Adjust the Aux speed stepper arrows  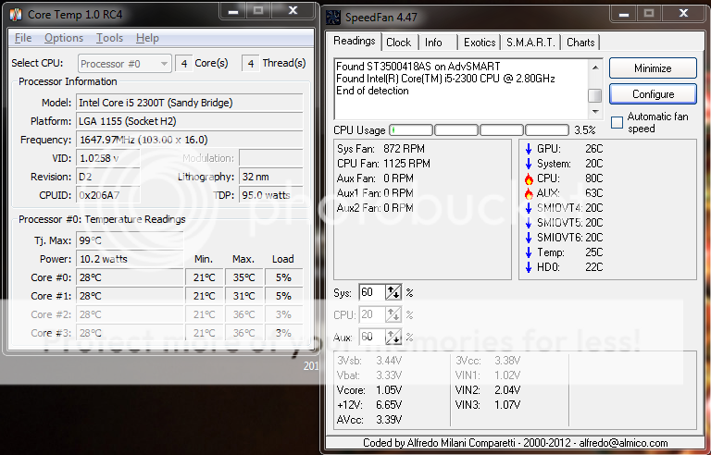393,337
